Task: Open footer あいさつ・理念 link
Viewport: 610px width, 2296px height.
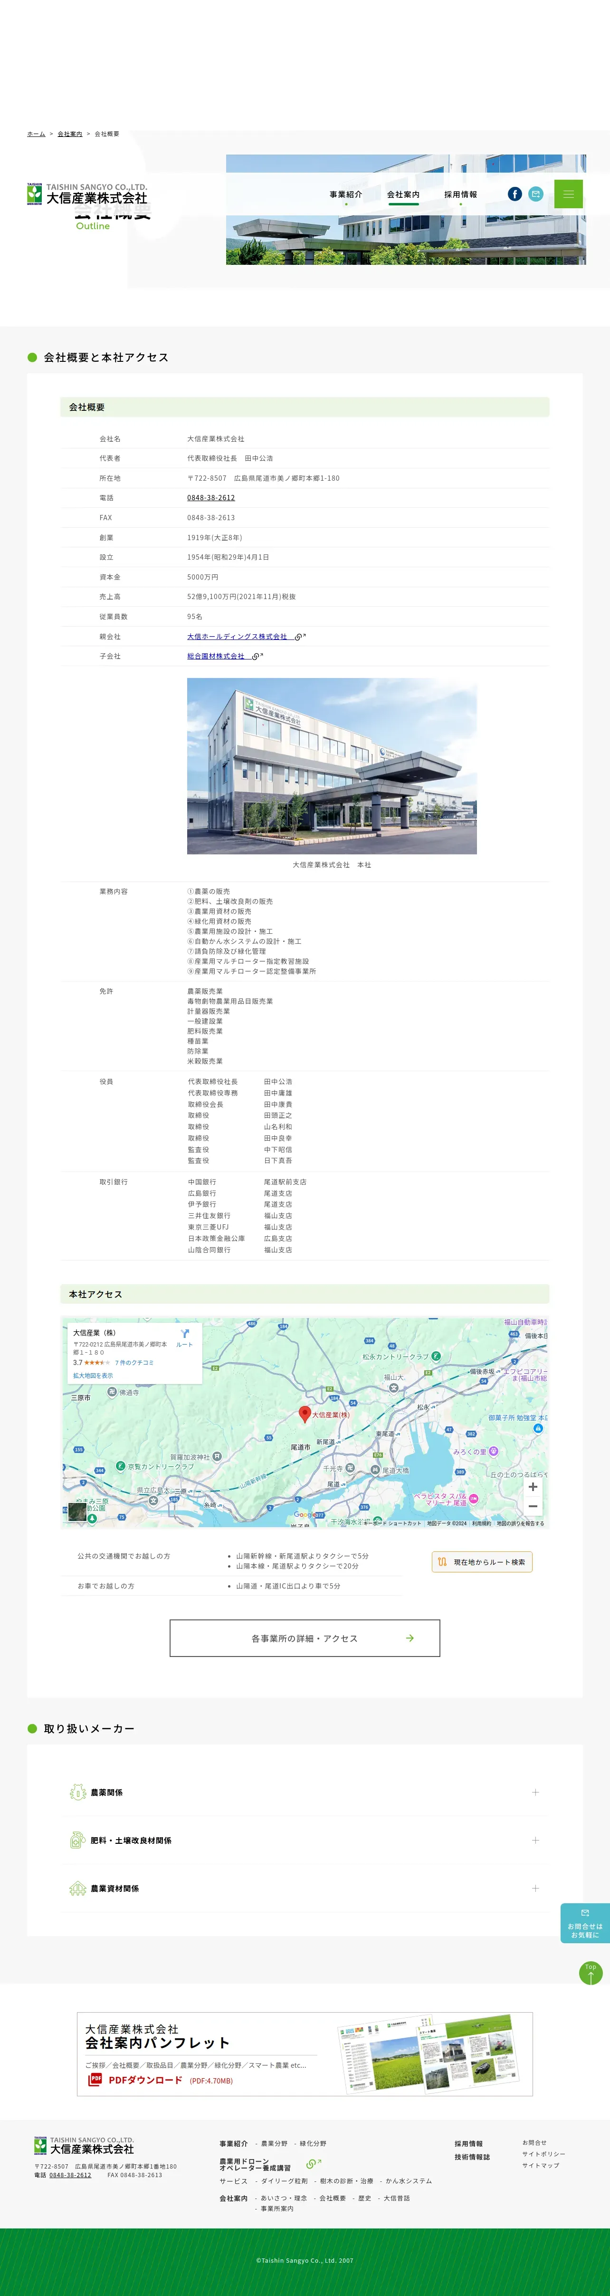Action: [284, 2199]
